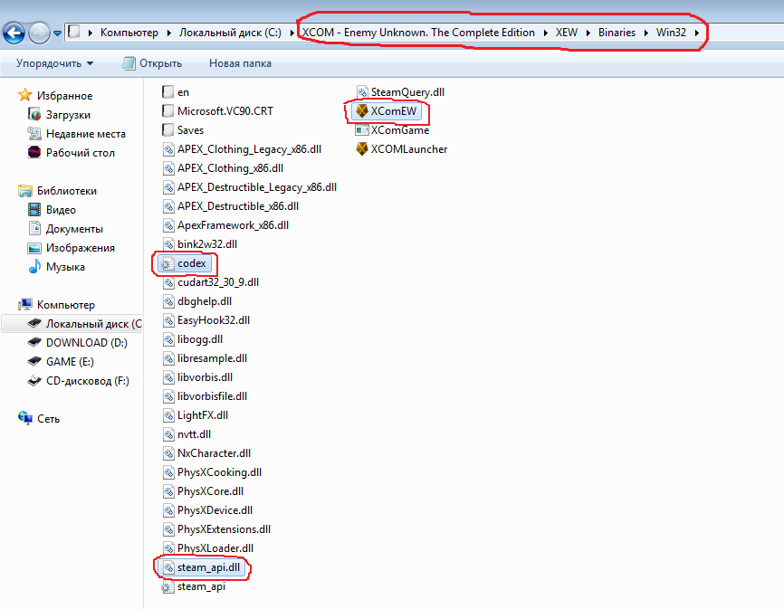Screen dimensions: 784x609
Task: Select ApexFramework_x86.dll file icon
Action: pos(168,225)
